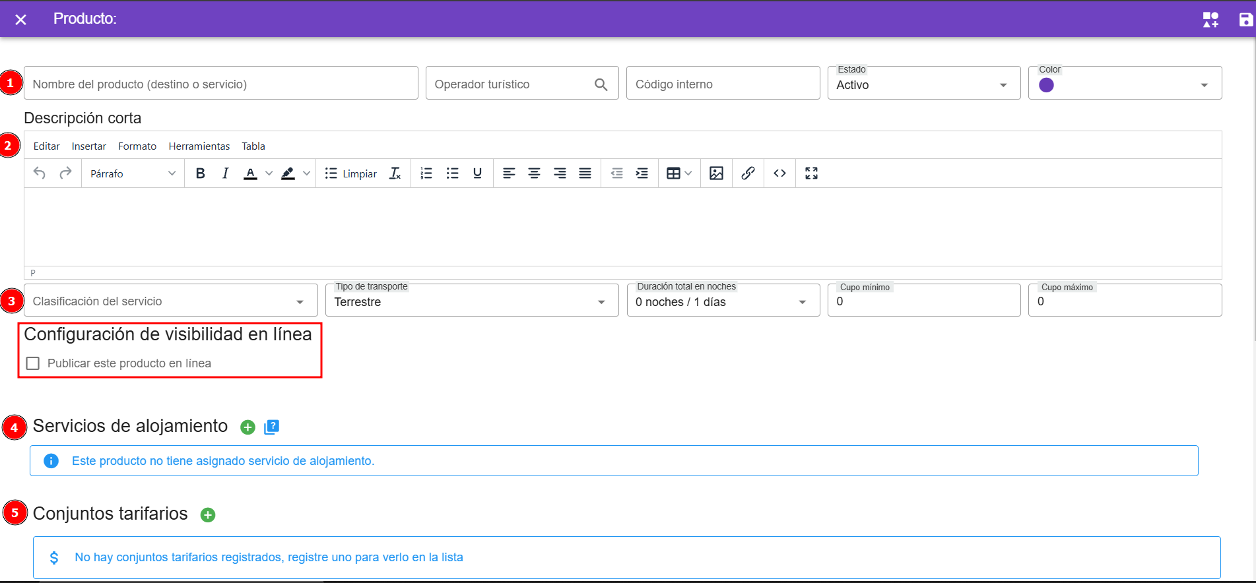The height and width of the screenshot is (583, 1256).
Task: Insert an image using the image icon
Action: pyautogui.click(x=716, y=173)
